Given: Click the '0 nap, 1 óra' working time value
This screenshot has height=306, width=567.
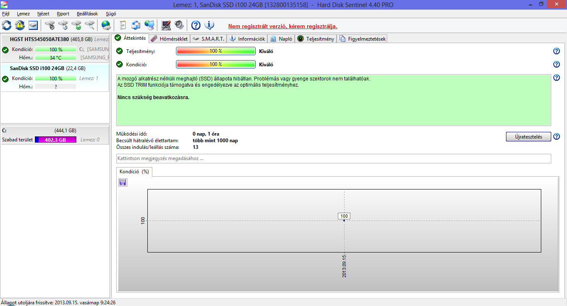Looking at the screenshot, I should pos(206,134).
